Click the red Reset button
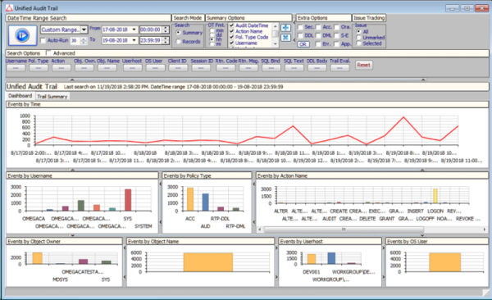The width and height of the screenshot is (492, 300). [x=363, y=65]
